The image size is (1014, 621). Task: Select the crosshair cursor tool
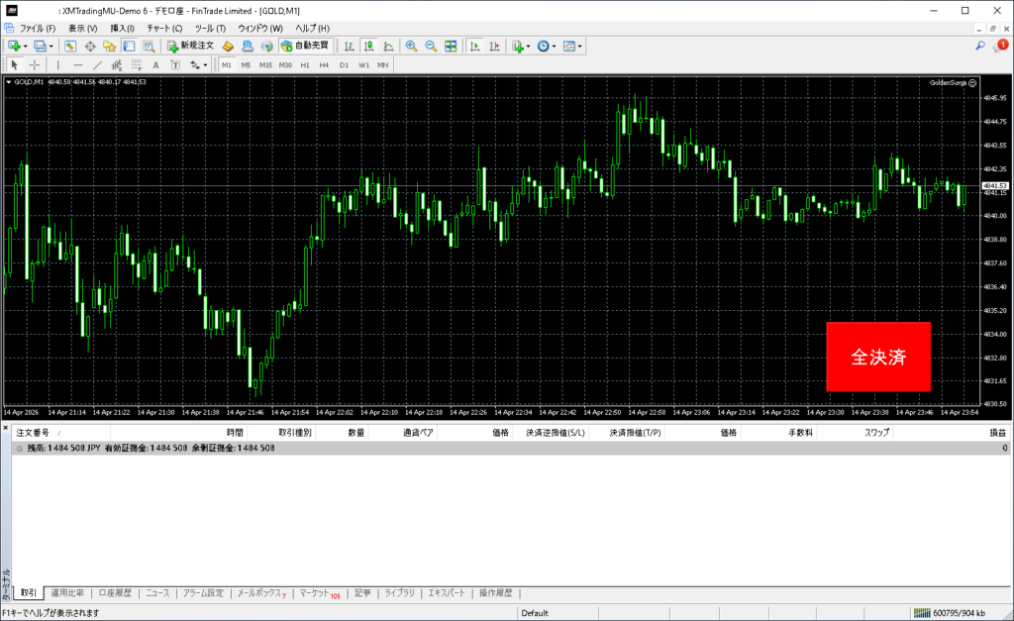35,65
